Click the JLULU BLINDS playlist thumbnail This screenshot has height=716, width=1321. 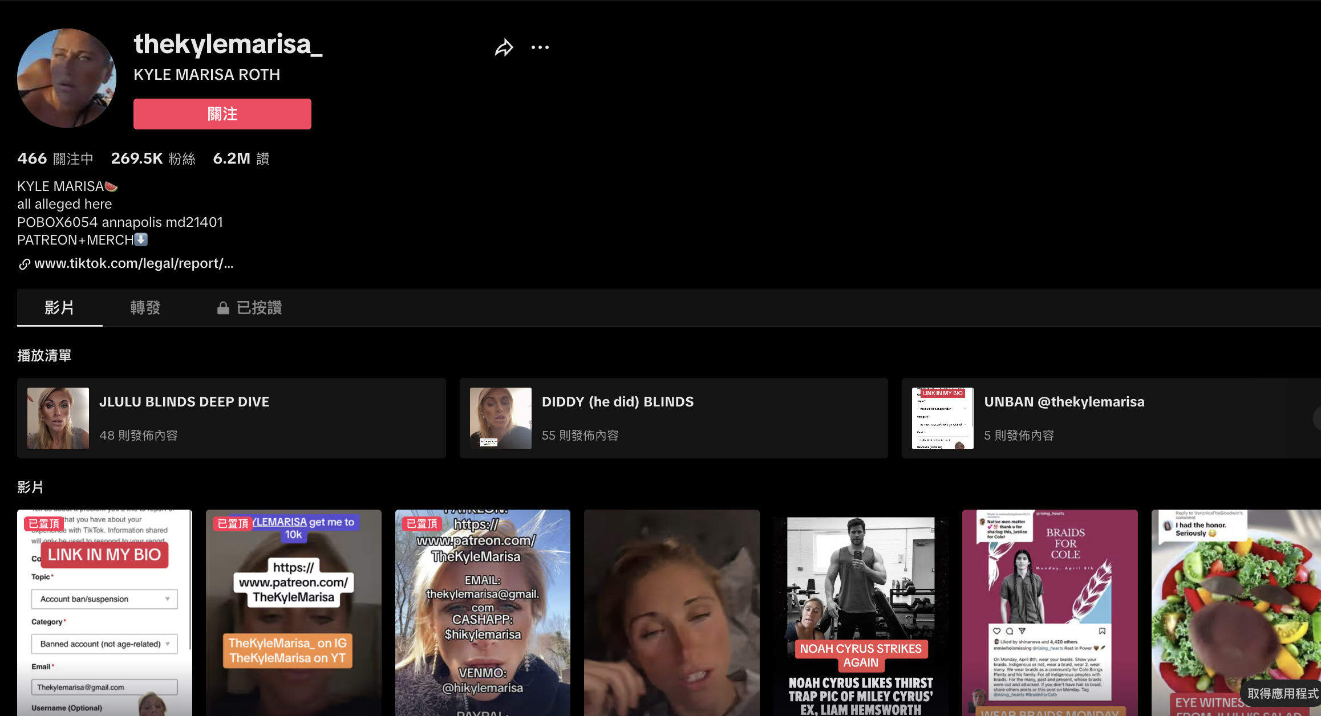coord(58,418)
